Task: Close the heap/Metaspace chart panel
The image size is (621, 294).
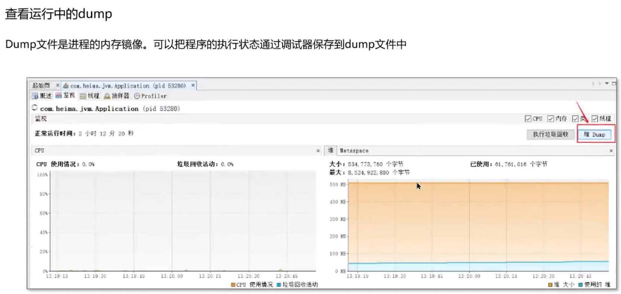Action: pyautogui.click(x=611, y=151)
